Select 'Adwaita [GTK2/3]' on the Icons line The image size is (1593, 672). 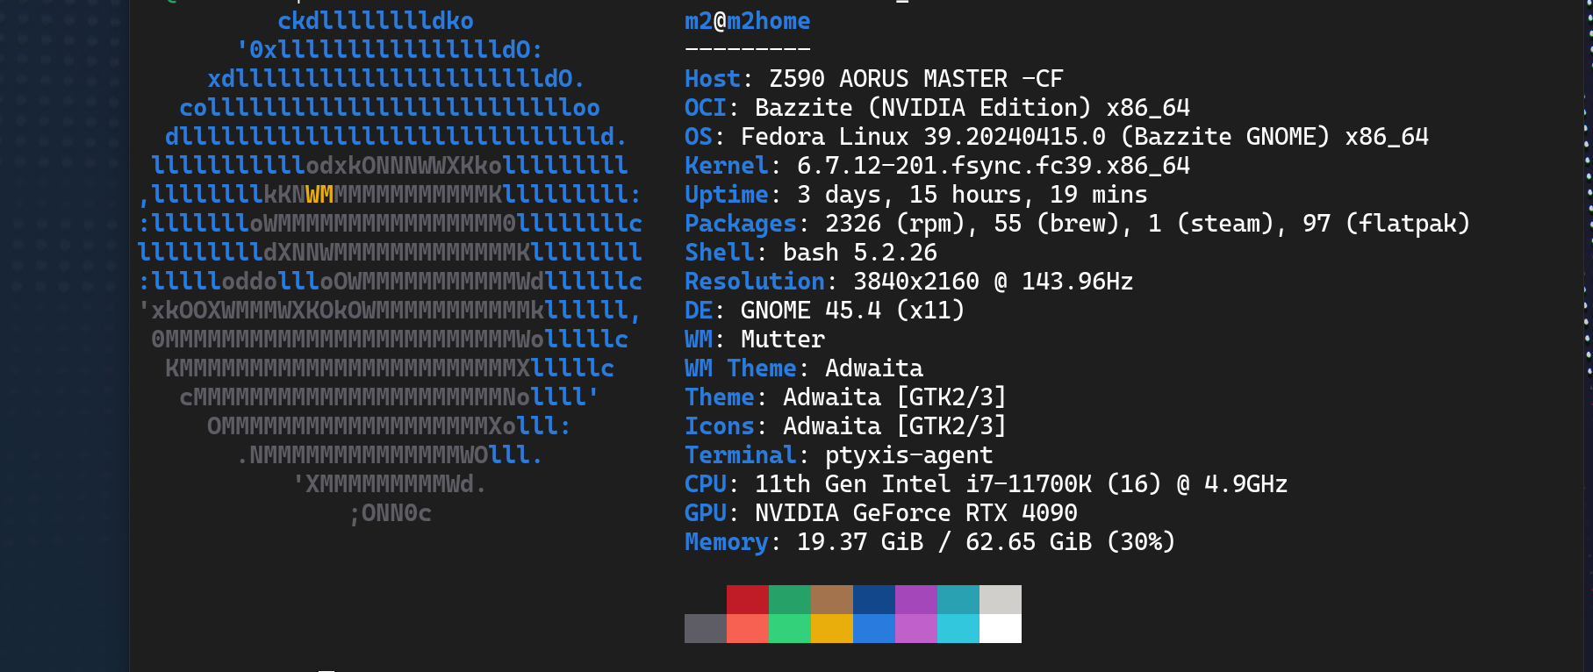(x=895, y=426)
